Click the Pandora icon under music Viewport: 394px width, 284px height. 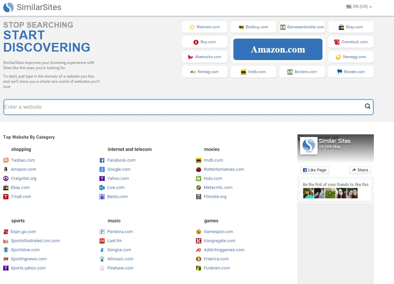[102, 231]
